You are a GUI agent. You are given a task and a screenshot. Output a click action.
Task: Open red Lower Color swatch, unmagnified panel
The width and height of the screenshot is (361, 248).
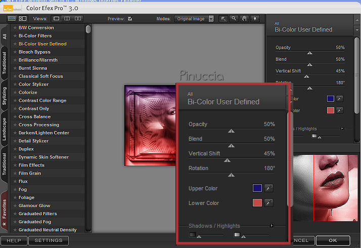[331, 110]
